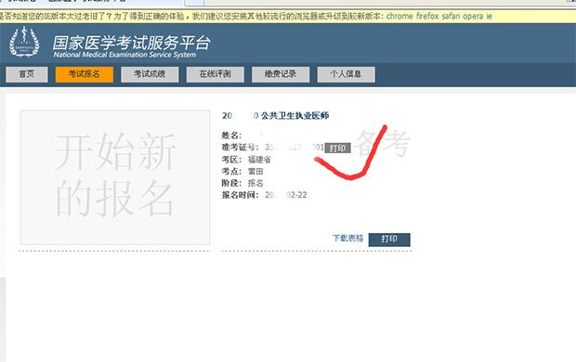
Task: Follow the firefox browser link in notice bar
Action: (x=427, y=16)
